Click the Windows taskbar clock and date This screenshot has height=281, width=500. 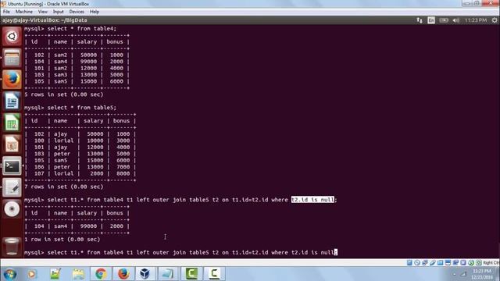[x=481, y=274]
